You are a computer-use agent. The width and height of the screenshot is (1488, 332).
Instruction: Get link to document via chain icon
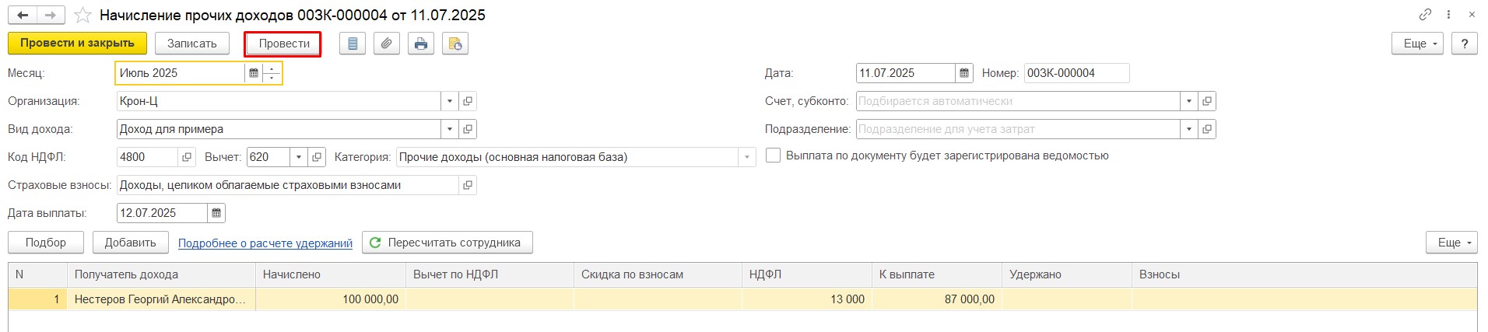[x=1425, y=15]
